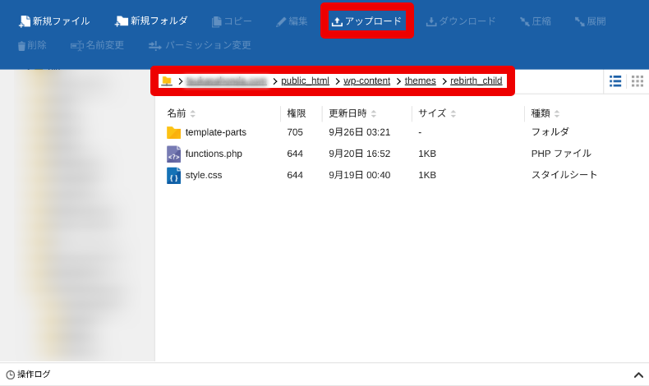
Task: Click the style.css file name
Action: (204, 176)
